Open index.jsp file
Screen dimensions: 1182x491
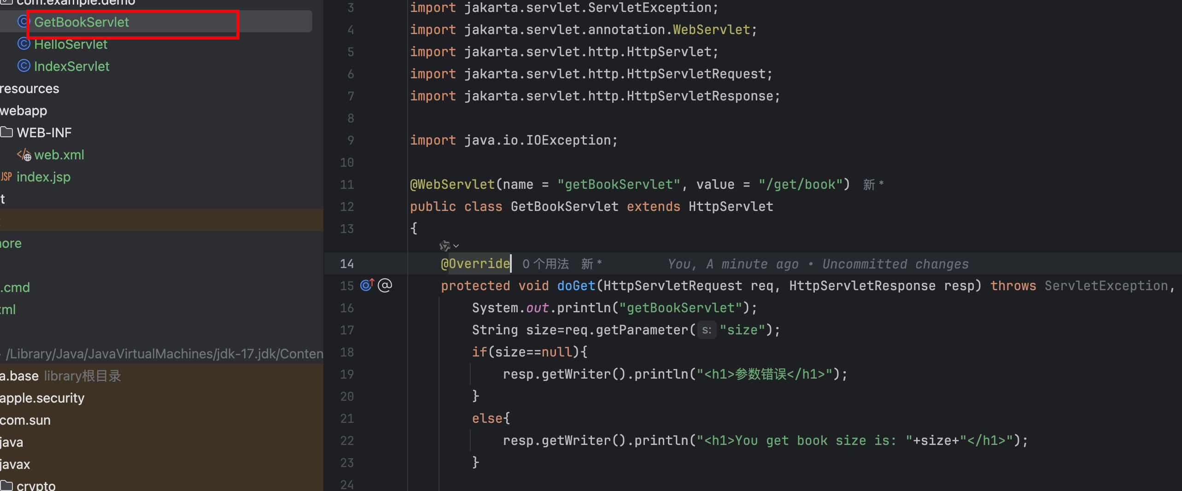coord(43,177)
